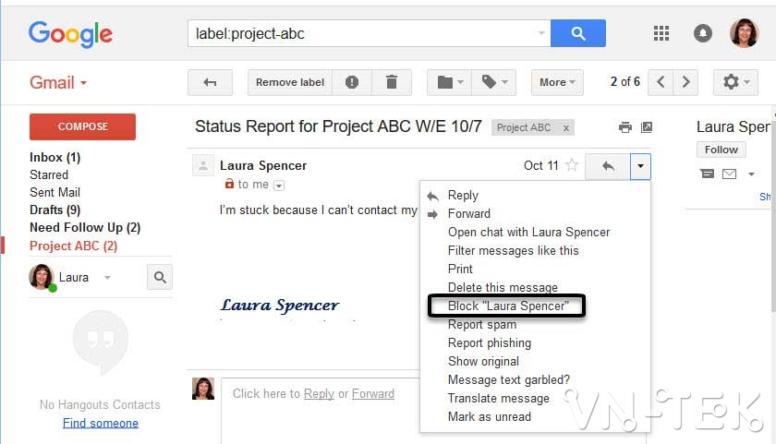This screenshot has width=776, height=444.
Task: Click the Find someone link
Action: pyautogui.click(x=101, y=424)
